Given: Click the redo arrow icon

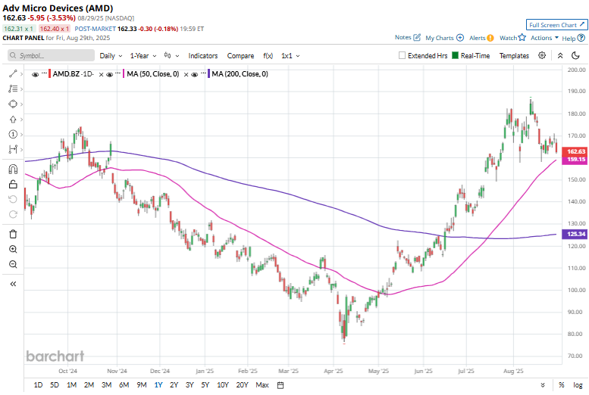Looking at the screenshot, I should coord(13,214).
